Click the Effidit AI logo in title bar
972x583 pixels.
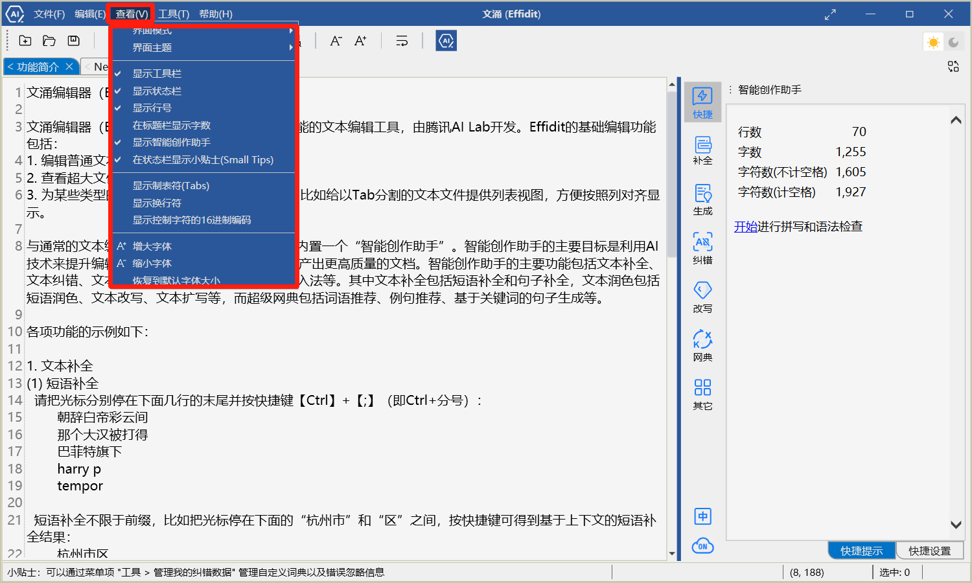(14, 14)
